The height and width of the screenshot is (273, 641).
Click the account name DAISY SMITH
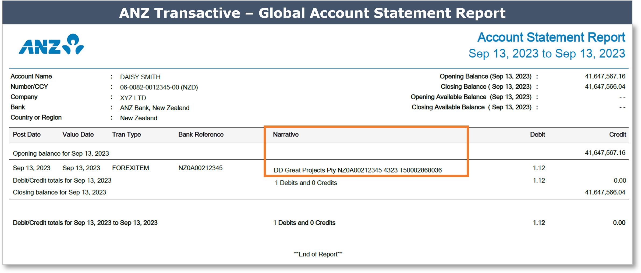point(140,77)
